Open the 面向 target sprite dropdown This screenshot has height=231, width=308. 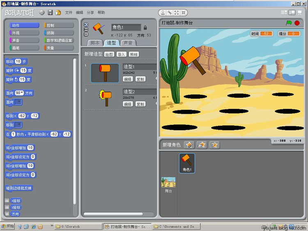point(18,102)
